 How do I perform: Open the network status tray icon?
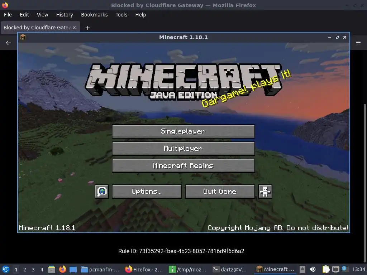(335, 269)
